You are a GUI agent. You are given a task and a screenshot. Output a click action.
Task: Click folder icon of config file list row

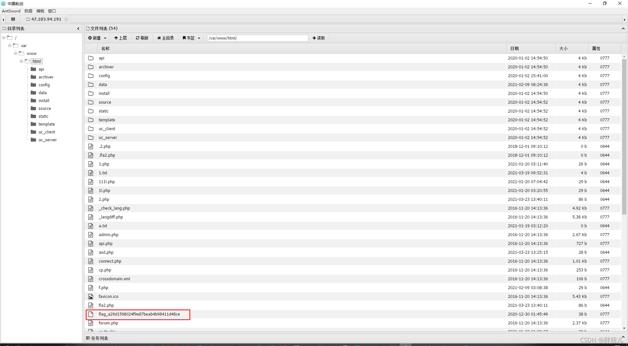tap(91, 76)
